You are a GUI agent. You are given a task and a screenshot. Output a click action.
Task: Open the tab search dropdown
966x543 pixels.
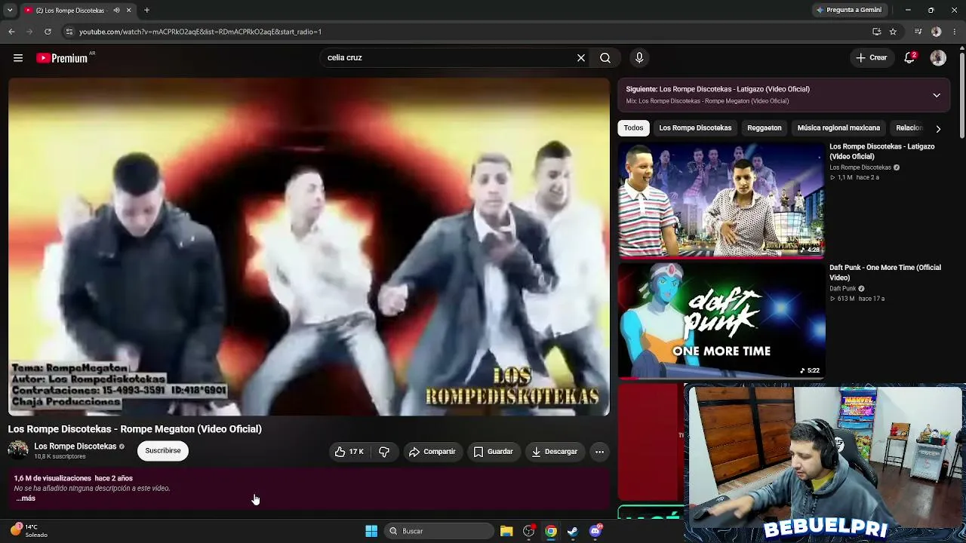click(x=10, y=11)
